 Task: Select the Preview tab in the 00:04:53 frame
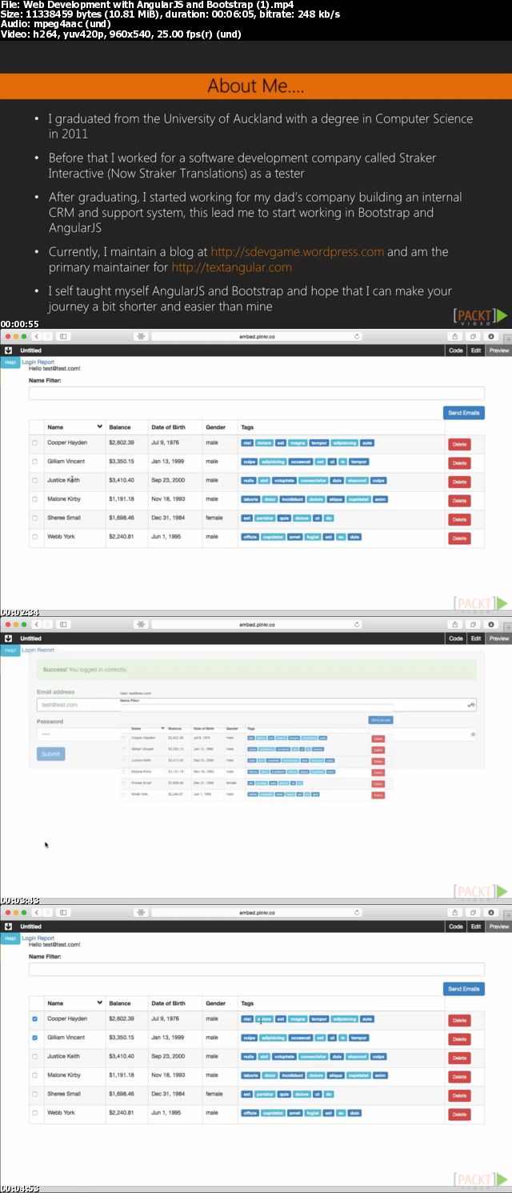499,927
